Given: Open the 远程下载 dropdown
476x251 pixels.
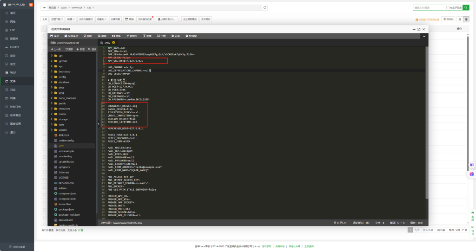Looking at the screenshot, I should tap(57, 19).
